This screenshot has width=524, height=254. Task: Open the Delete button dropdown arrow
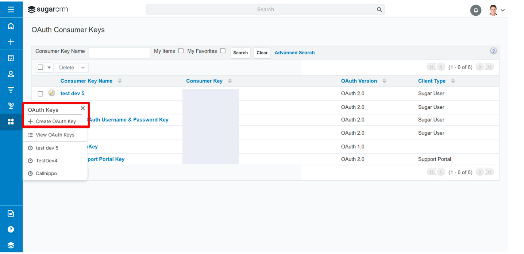pyautogui.click(x=83, y=68)
